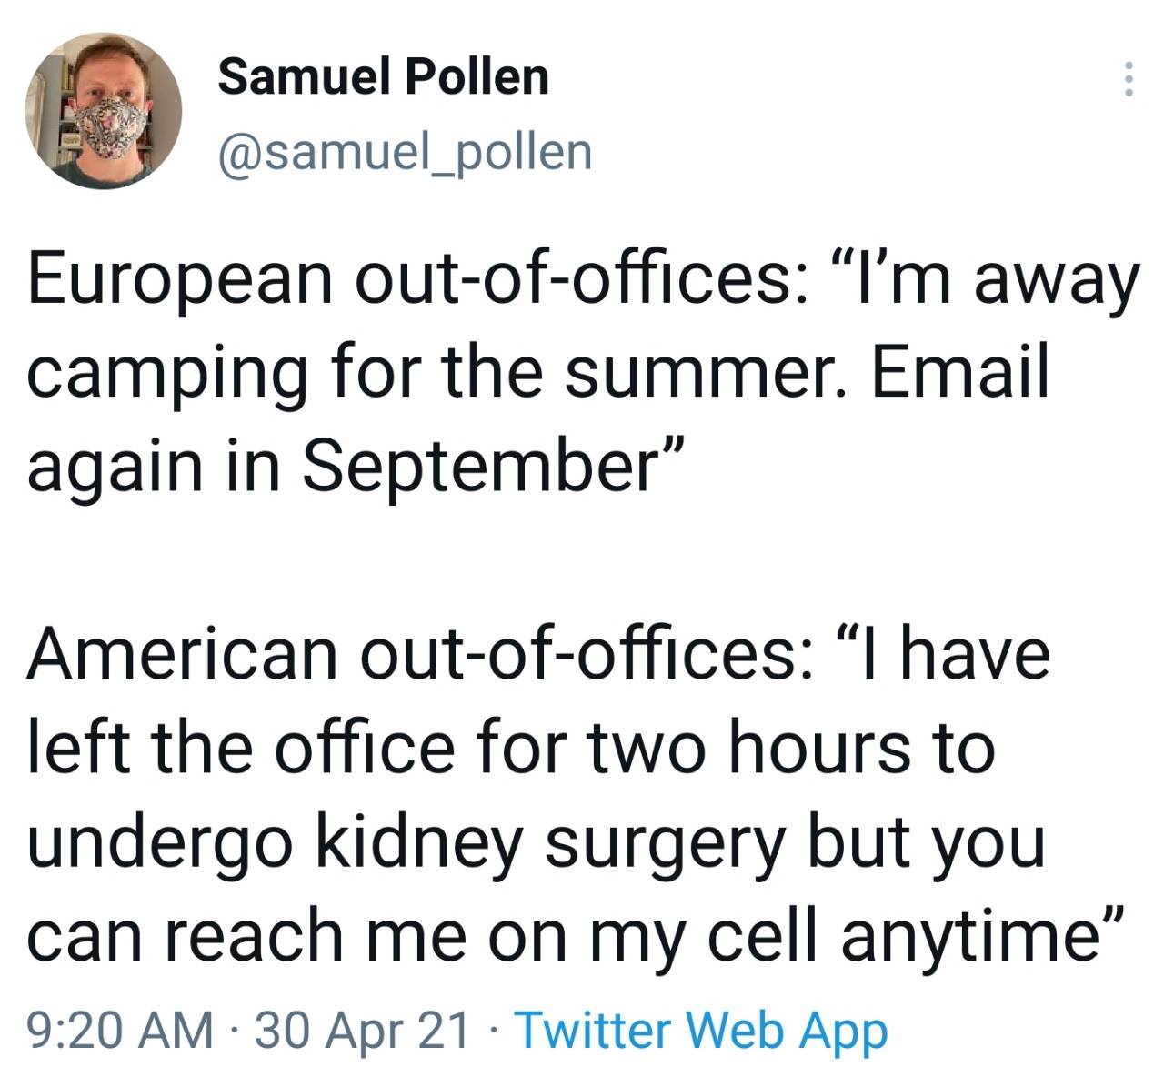
Task: Open Samuel Pollen's profile picture
Action: 103,111
